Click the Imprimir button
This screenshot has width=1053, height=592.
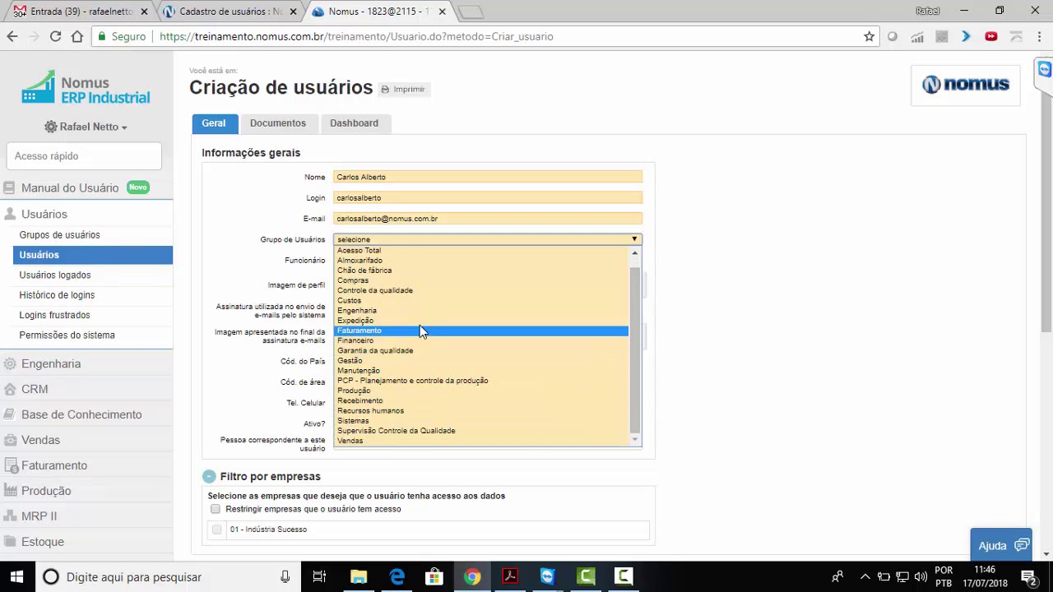[402, 89]
